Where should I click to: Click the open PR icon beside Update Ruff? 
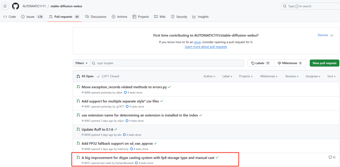[78, 129]
